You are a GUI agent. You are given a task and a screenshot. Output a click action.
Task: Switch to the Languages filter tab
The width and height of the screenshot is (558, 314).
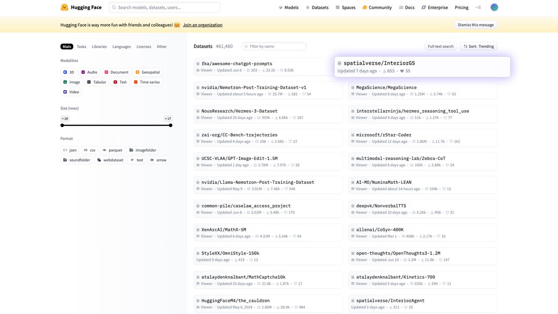pyautogui.click(x=121, y=47)
